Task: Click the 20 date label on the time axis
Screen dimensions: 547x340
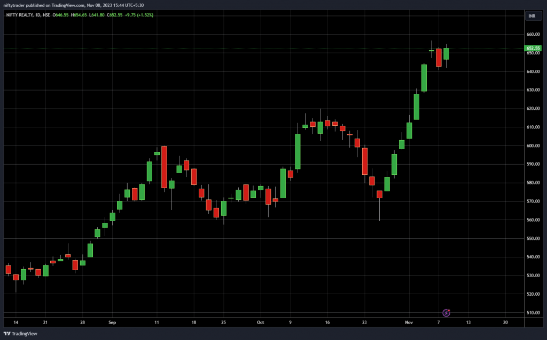Action: [505, 322]
